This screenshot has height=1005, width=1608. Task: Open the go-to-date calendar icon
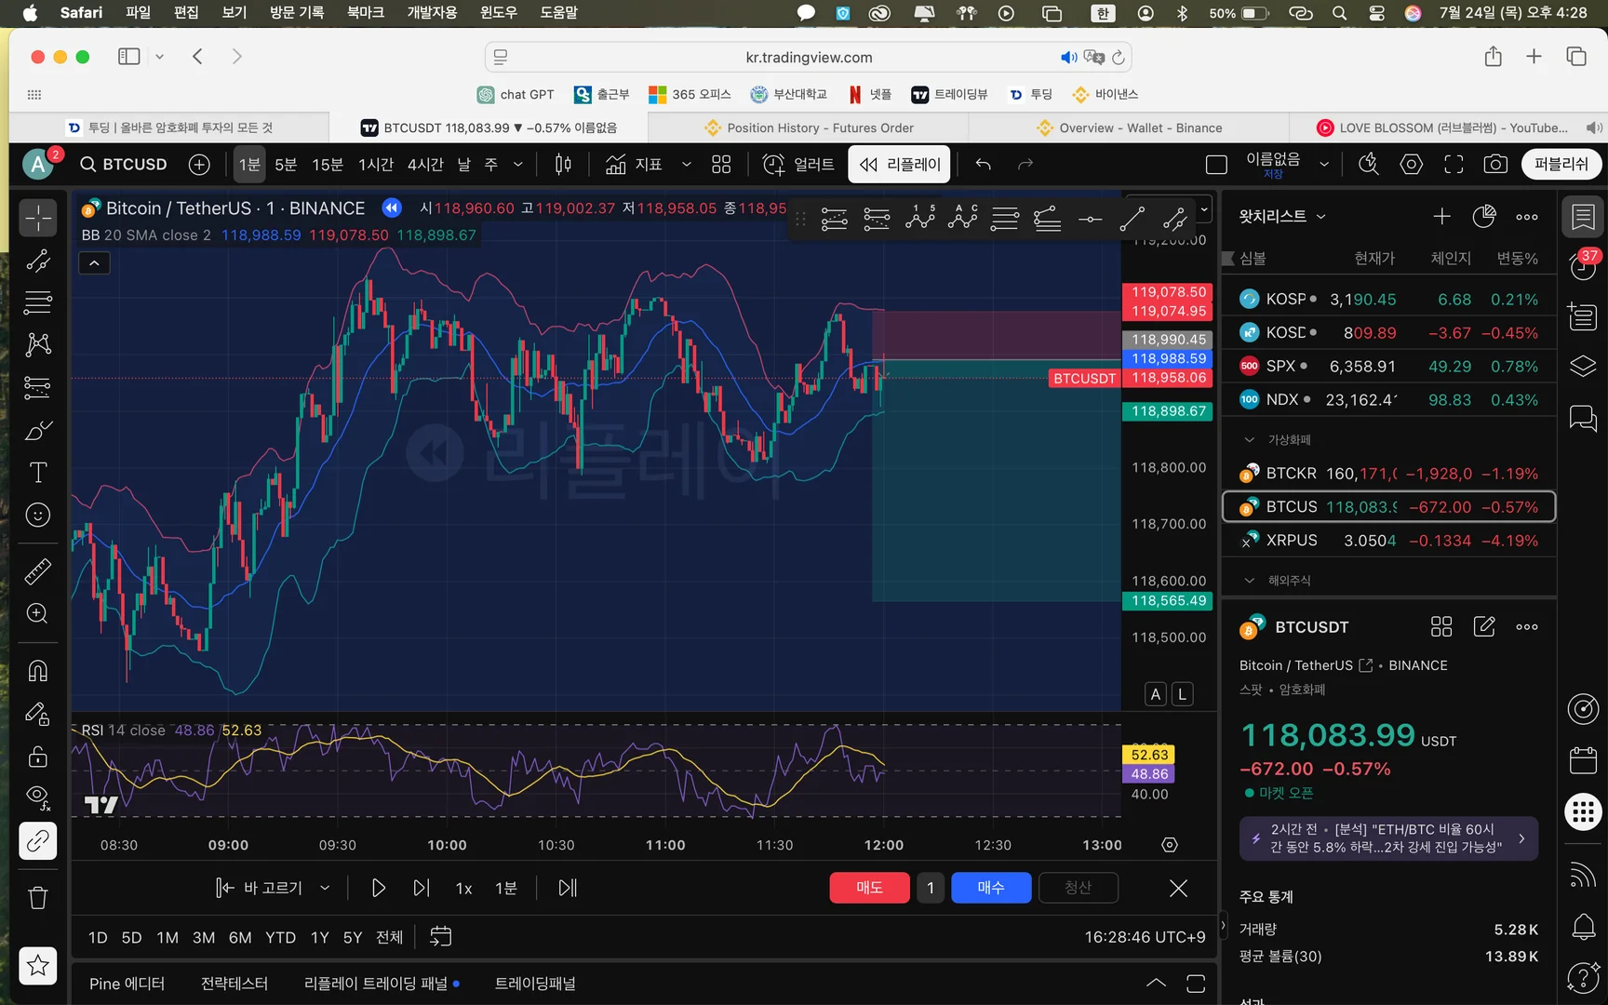440,937
